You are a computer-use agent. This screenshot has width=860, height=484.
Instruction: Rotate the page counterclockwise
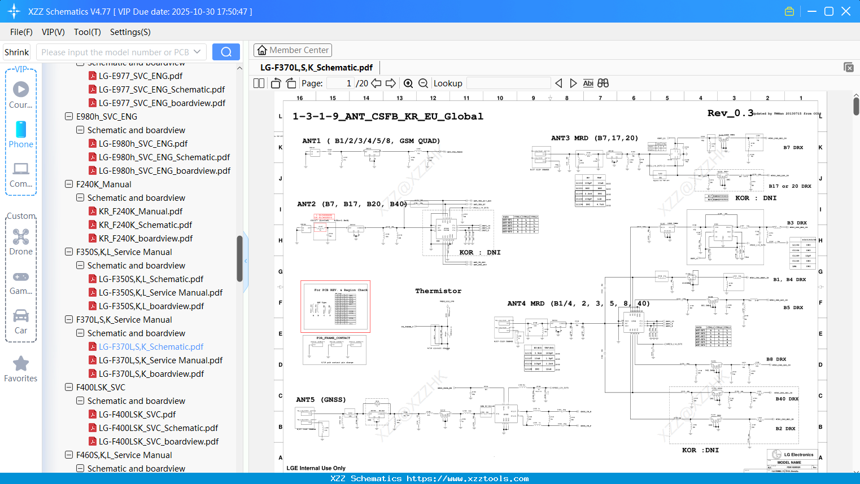click(276, 83)
